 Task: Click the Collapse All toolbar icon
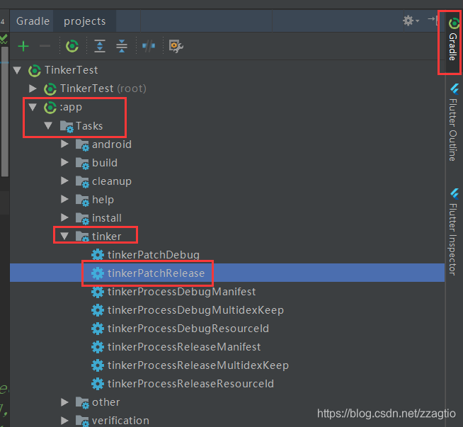tap(122, 46)
